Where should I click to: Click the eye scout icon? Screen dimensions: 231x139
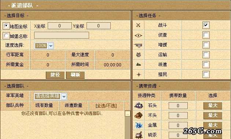point(138,35)
